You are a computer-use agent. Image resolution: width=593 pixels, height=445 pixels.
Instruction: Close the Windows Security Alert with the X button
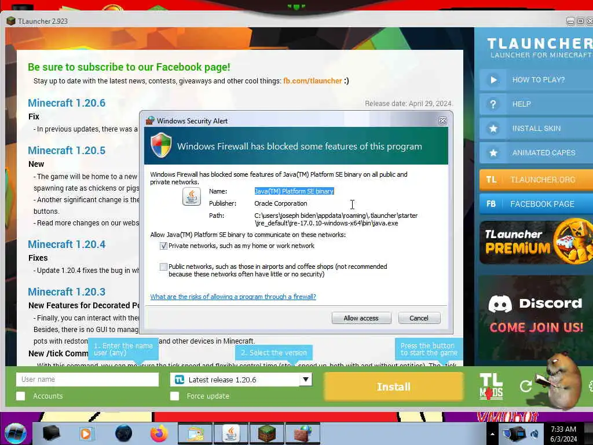(442, 121)
